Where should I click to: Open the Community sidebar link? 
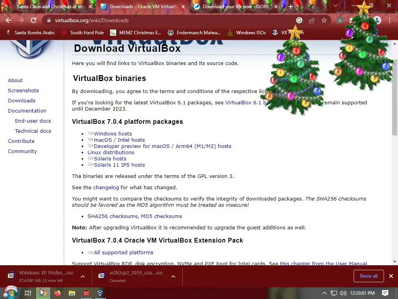[x=22, y=151]
